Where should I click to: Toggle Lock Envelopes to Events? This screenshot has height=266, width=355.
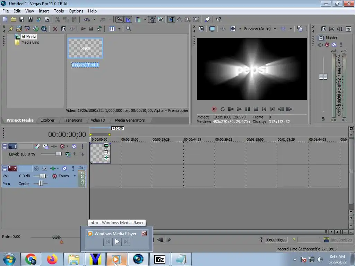pos(152,20)
